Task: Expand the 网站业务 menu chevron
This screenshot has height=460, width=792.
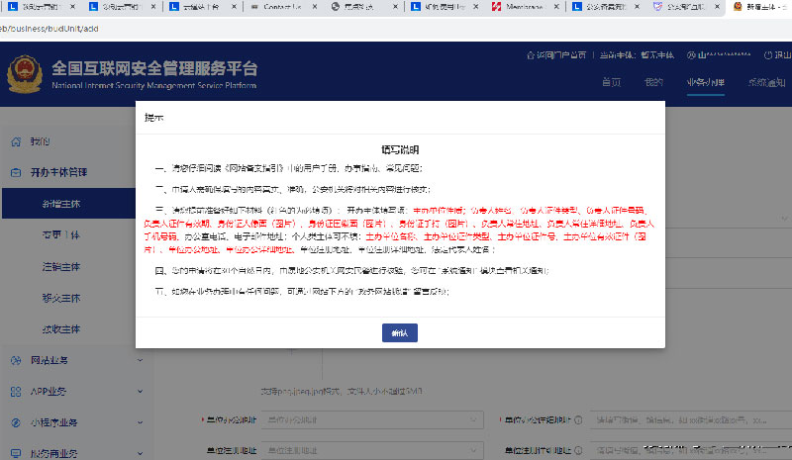Action: [141, 359]
